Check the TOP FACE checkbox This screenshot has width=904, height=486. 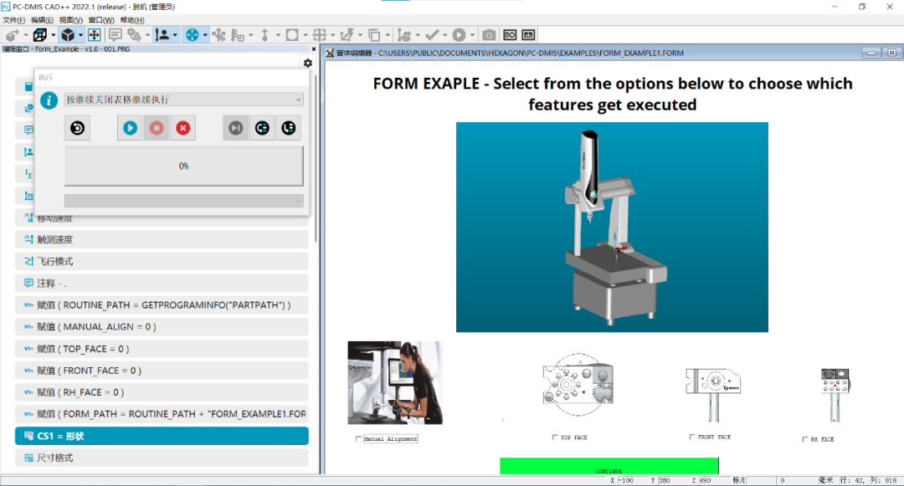tap(555, 437)
